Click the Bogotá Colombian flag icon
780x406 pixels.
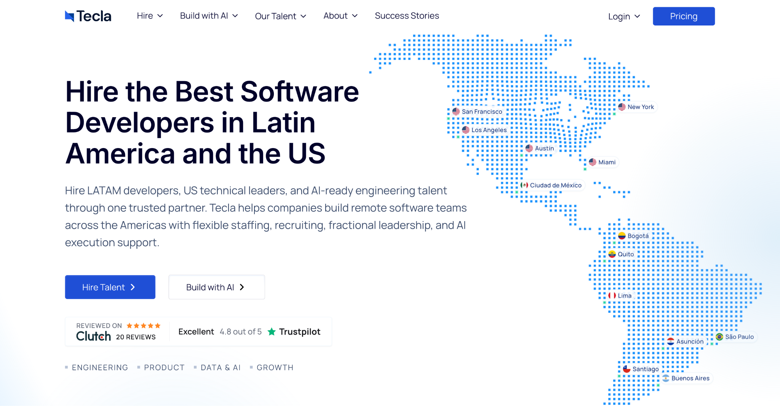pos(622,236)
